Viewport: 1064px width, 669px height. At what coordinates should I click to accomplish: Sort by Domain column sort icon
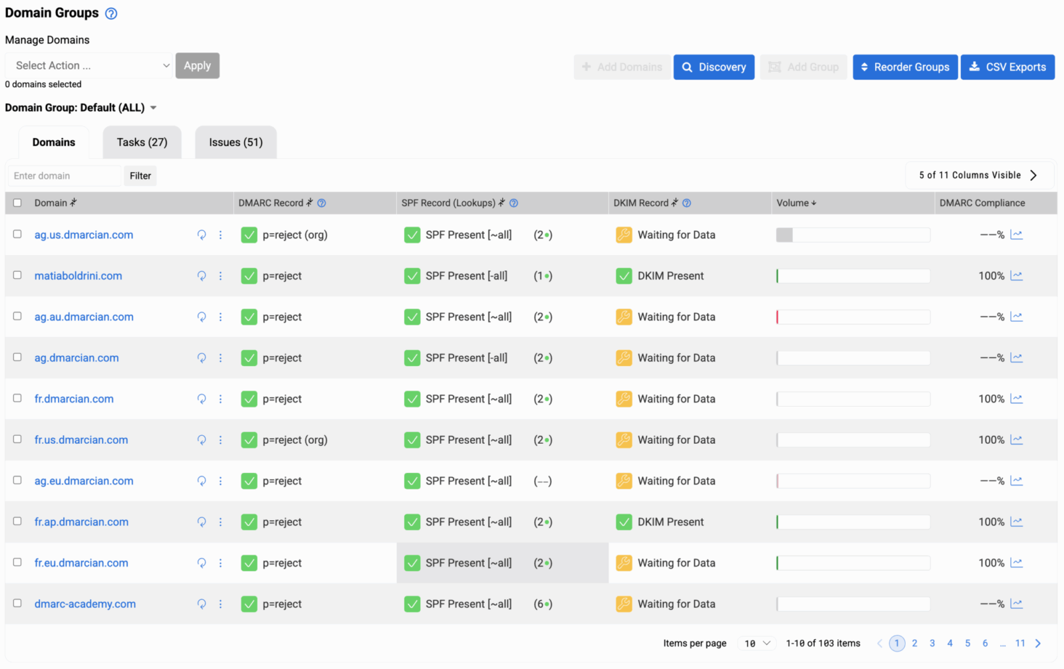pyautogui.click(x=74, y=203)
